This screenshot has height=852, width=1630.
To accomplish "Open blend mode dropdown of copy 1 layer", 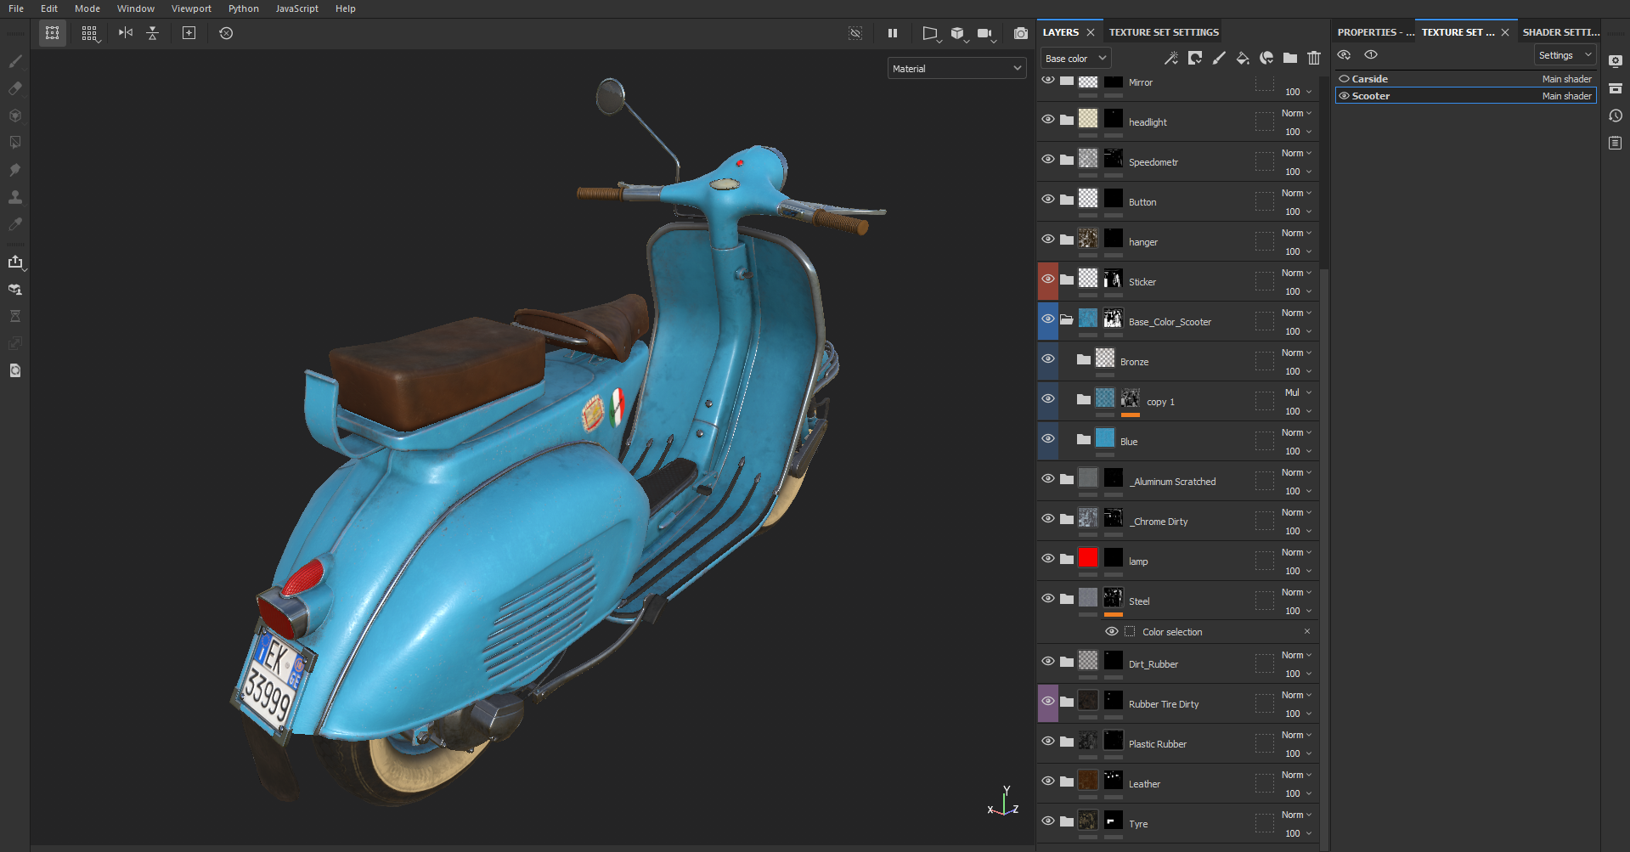I will coord(1297,393).
